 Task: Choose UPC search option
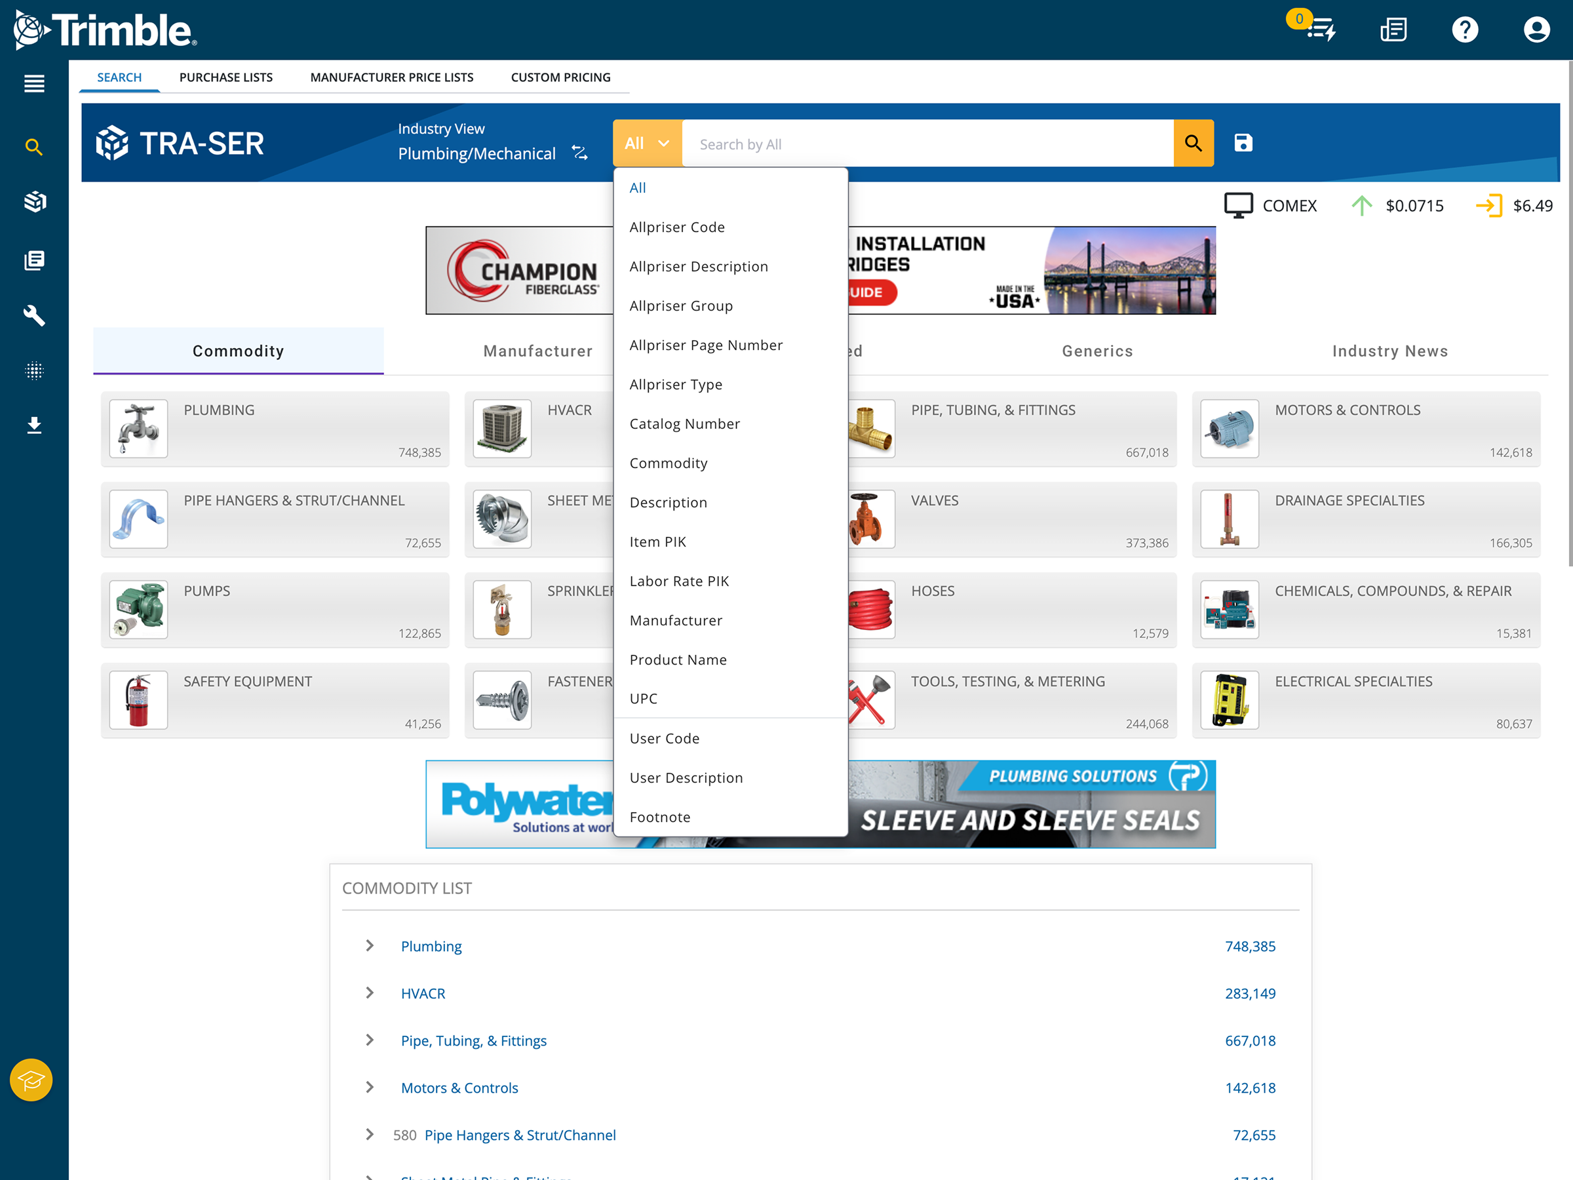pos(730,698)
